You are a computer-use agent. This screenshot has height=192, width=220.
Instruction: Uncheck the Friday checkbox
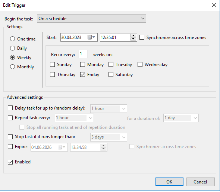(x=82, y=75)
